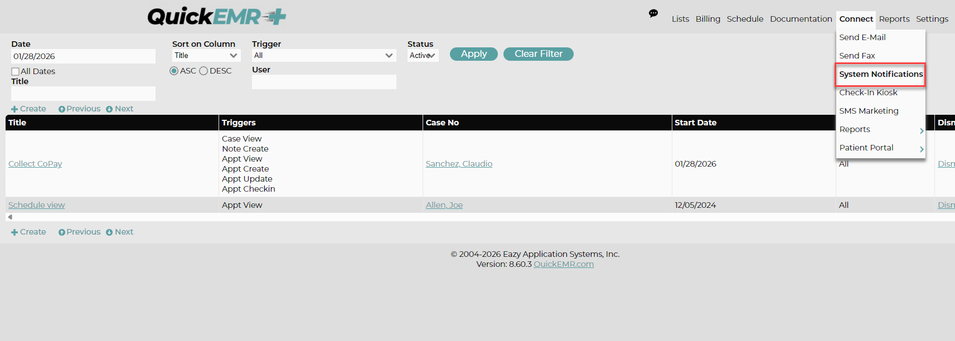The width and height of the screenshot is (955, 341).
Task: Open the Collect CoPay link
Action: pyautogui.click(x=35, y=164)
